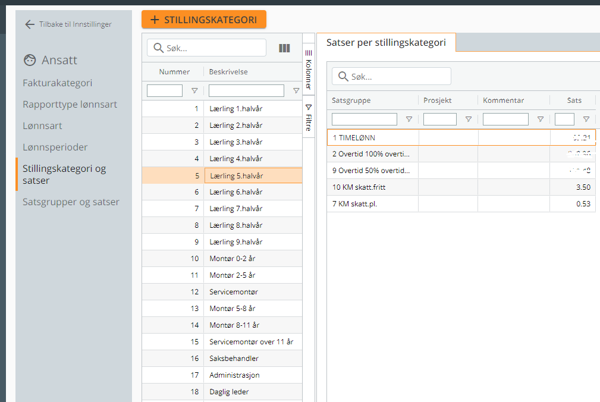Select row Montør 8-11 år
Image resolution: width=600 pixels, height=402 pixels.
tap(222, 325)
